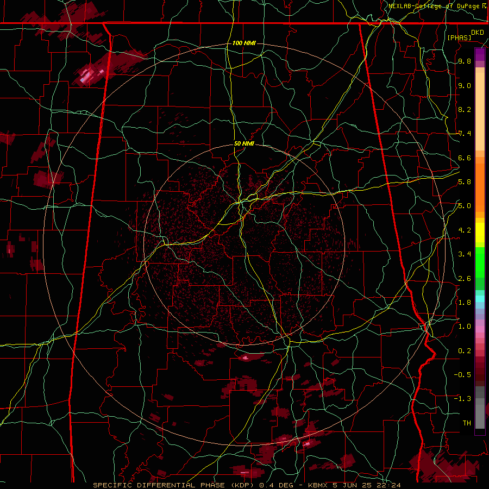Viewport: 489px width, 489px height.
Task: Pick the purple top segment of color bar
Action: pyautogui.click(x=480, y=55)
